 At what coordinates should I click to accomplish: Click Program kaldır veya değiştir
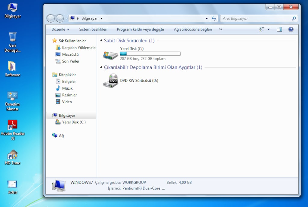point(141,29)
